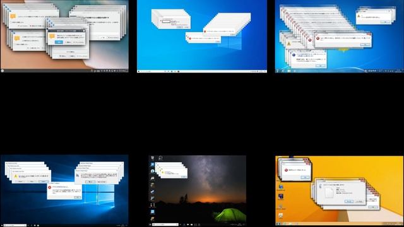Click the highlighted blue button in the front KDE dialog
Viewport: 404px width, 227px height.
59,42
